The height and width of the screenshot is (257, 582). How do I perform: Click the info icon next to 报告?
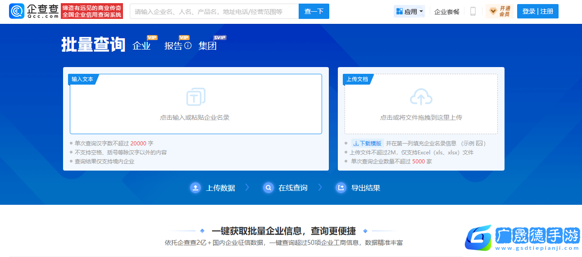point(188,45)
